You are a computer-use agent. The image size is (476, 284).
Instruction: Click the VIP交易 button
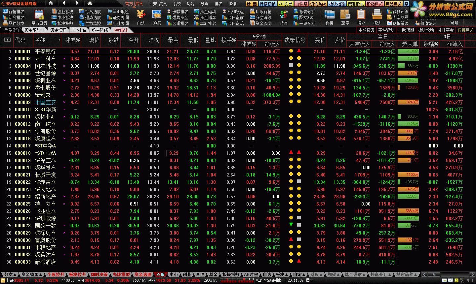286,4
